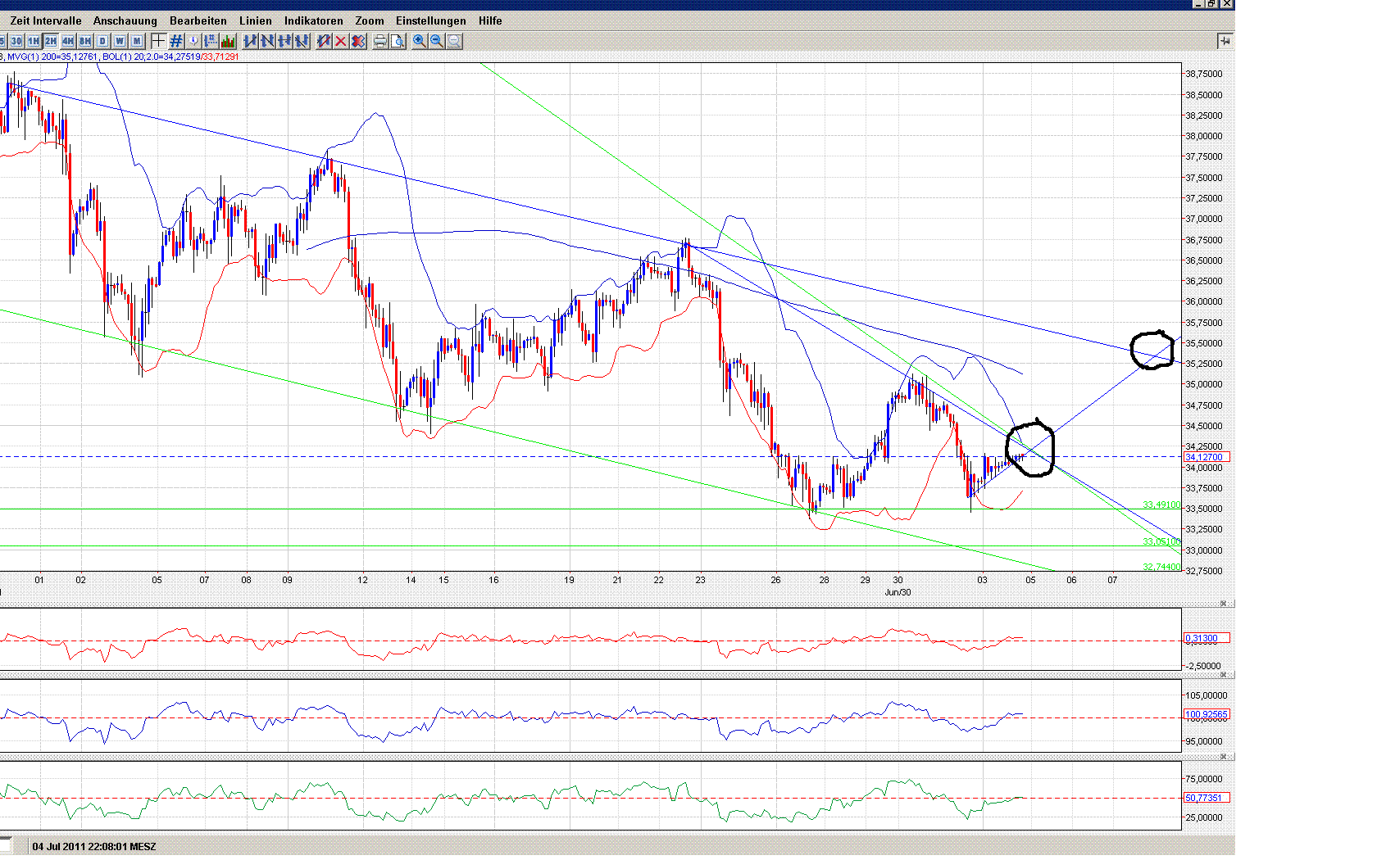Switch to the monthly M interval
The width and height of the screenshot is (1377, 860).
click(x=137, y=41)
